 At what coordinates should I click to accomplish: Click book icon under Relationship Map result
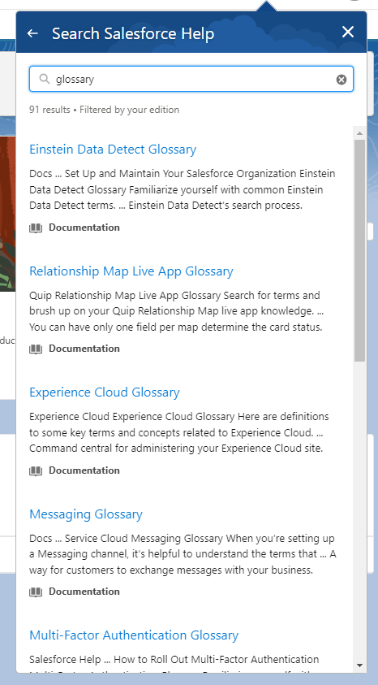[36, 349]
